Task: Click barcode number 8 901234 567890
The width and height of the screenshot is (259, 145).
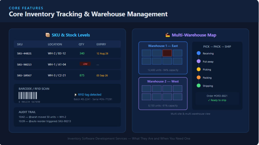Action: pos(29,102)
